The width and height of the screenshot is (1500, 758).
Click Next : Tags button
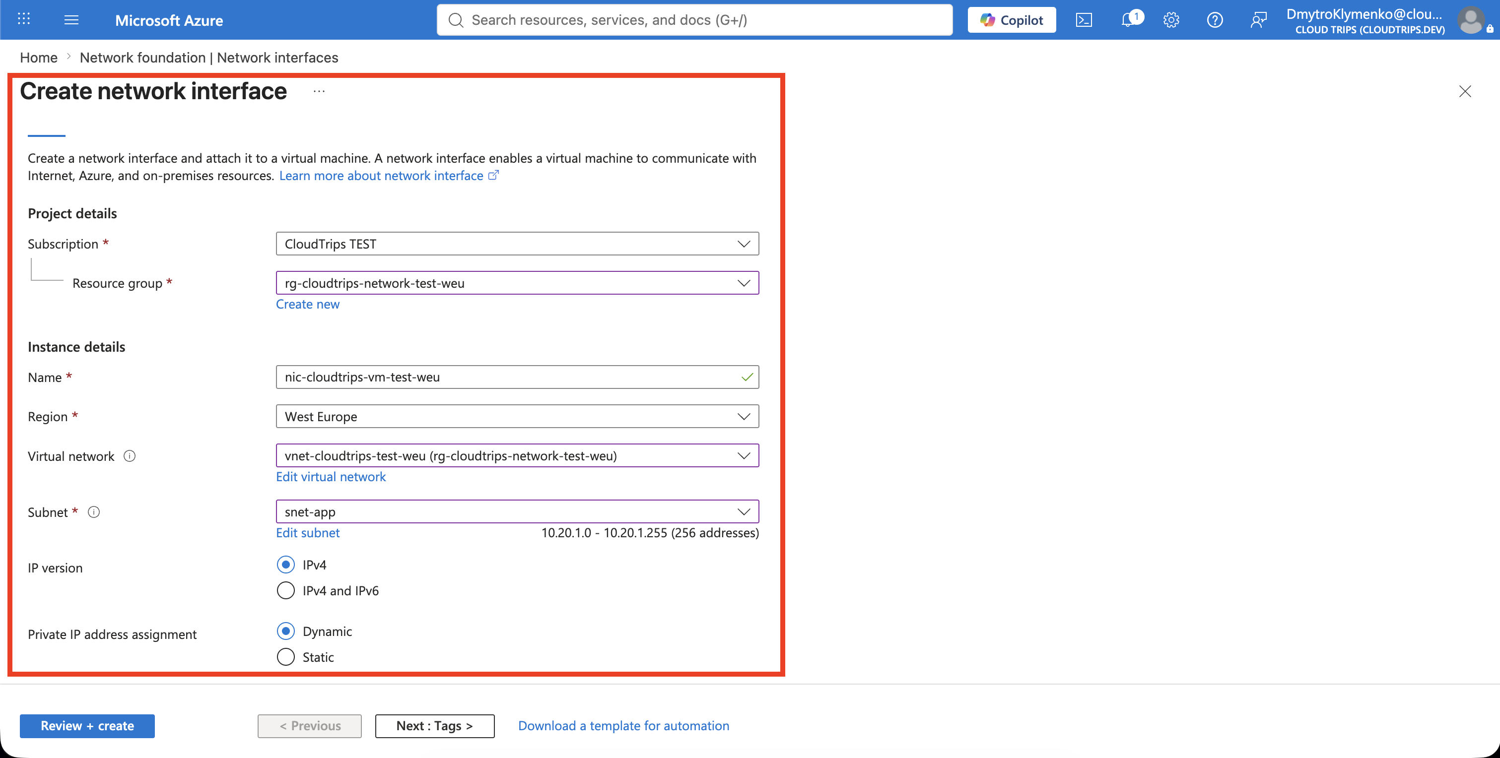pyautogui.click(x=434, y=725)
